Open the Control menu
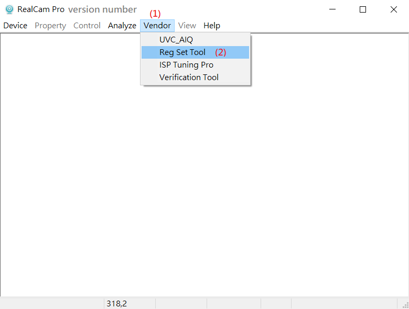 point(87,26)
